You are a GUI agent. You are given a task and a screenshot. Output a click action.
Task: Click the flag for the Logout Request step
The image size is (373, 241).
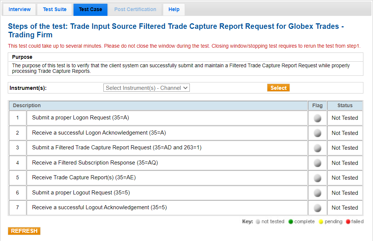pos(317,193)
